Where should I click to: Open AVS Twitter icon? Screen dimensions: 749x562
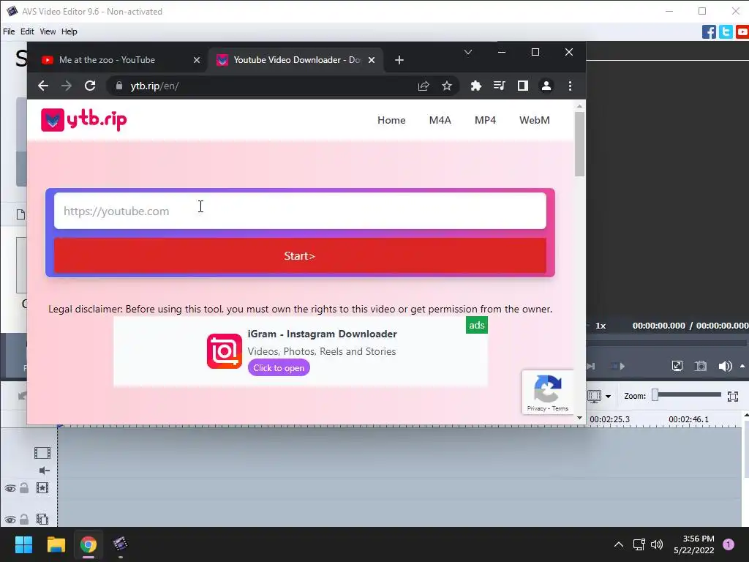pos(726,32)
